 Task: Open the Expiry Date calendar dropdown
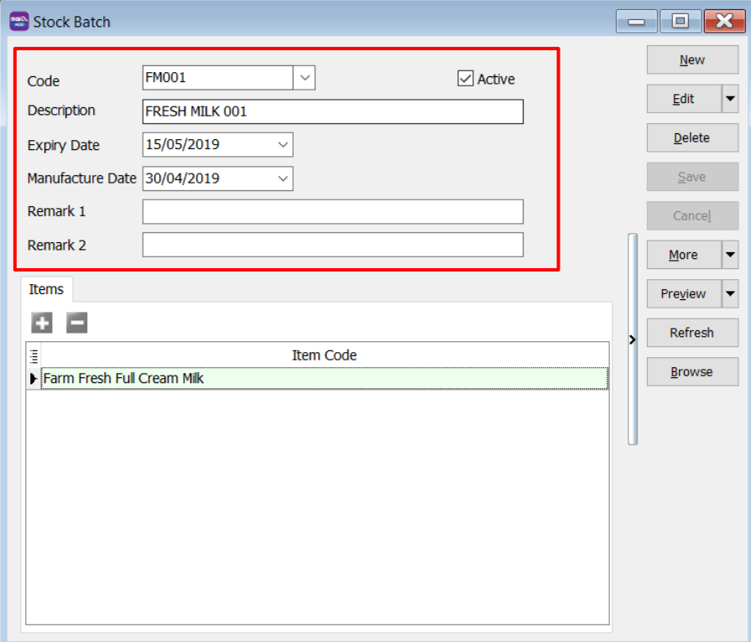pos(282,144)
